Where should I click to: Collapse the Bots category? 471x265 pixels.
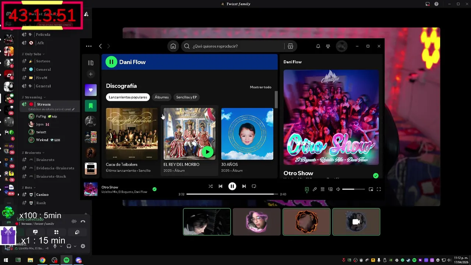(x=29, y=187)
